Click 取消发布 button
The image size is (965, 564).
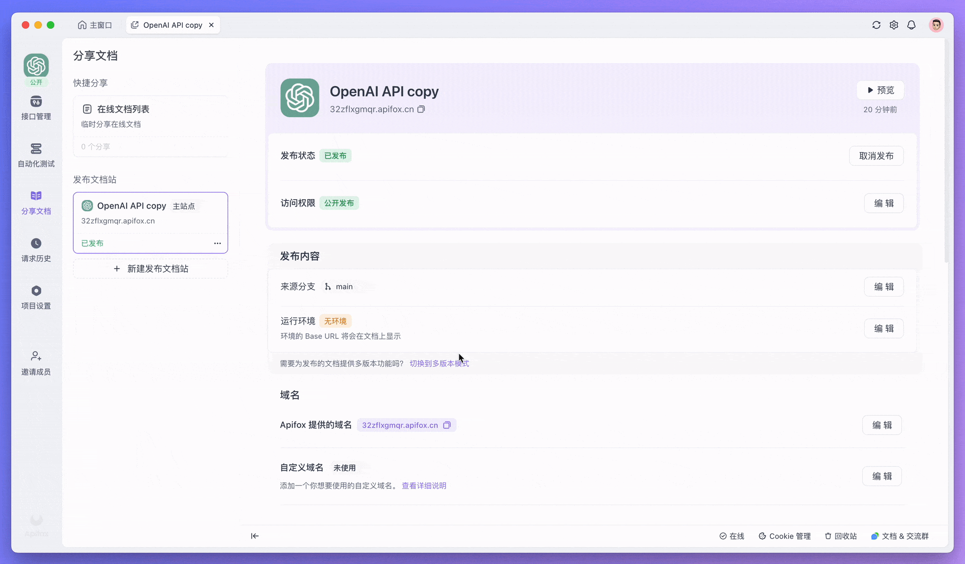pyautogui.click(x=876, y=156)
